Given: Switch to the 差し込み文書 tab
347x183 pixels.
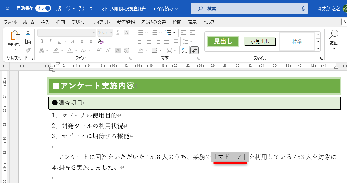Looking at the screenshot, I should pyautogui.click(x=154, y=22).
